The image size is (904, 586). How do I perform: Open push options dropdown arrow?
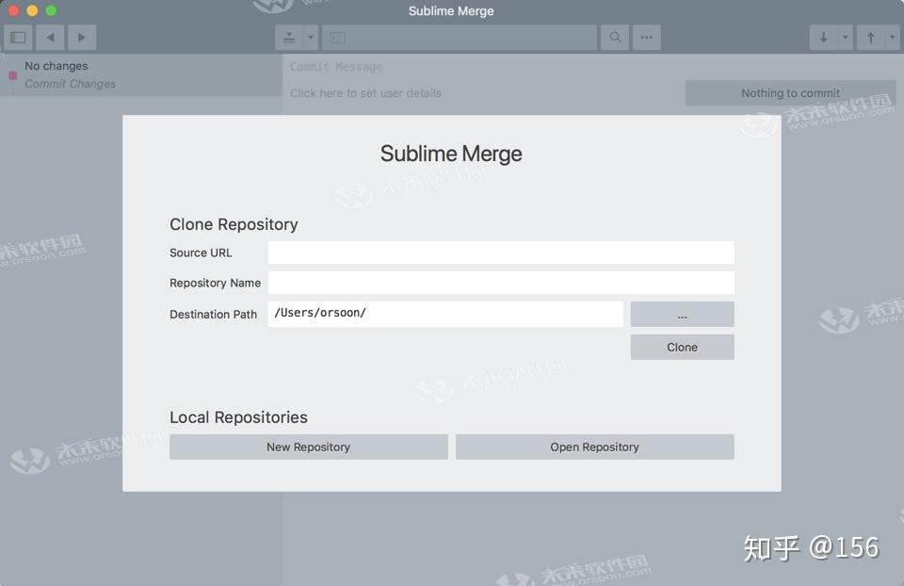tap(893, 38)
